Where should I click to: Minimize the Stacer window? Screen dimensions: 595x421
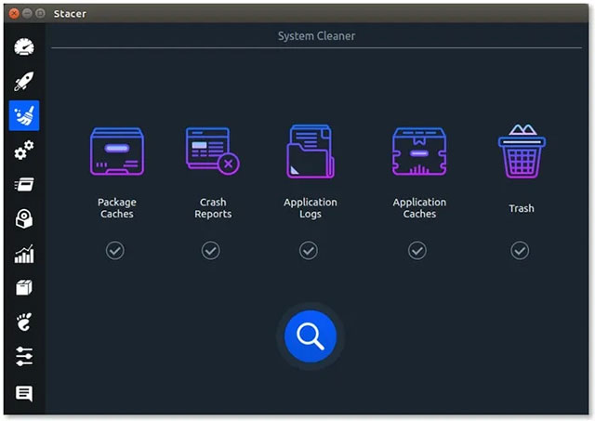(27, 14)
